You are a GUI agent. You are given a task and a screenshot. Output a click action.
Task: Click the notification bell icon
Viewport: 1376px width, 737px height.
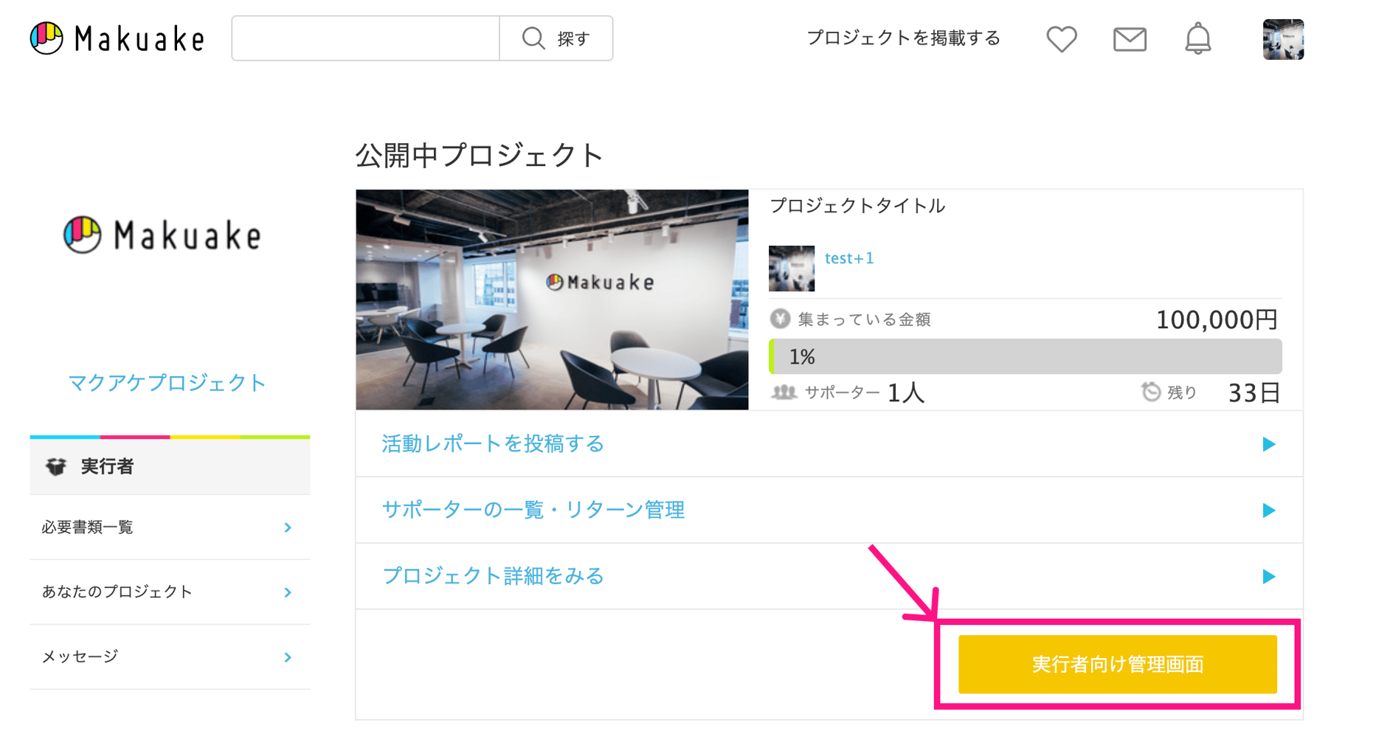[1197, 38]
